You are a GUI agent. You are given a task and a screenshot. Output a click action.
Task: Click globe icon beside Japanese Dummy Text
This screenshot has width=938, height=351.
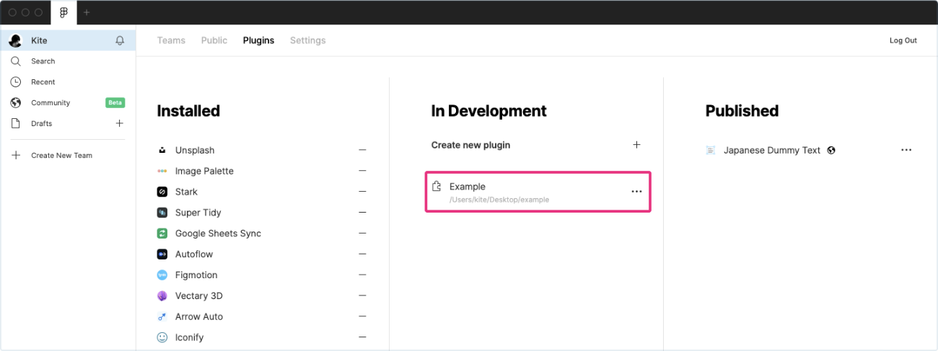831,151
